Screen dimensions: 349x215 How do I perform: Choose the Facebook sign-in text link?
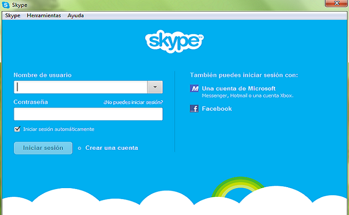click(217, 109)
